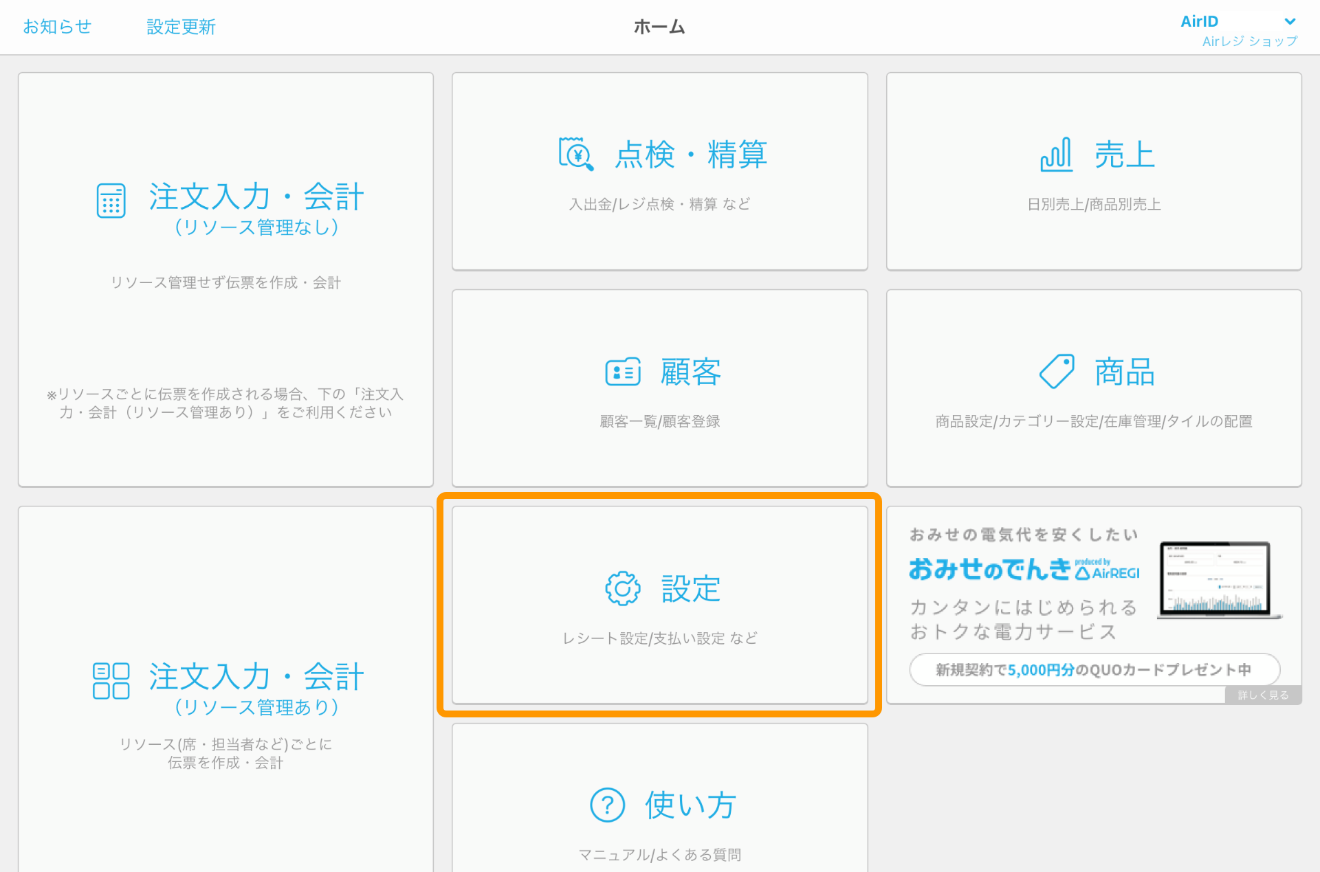Open the 顧客 customers title
Screen dimensions: 1320x872
pyautogui.click(x=691, y=372)
